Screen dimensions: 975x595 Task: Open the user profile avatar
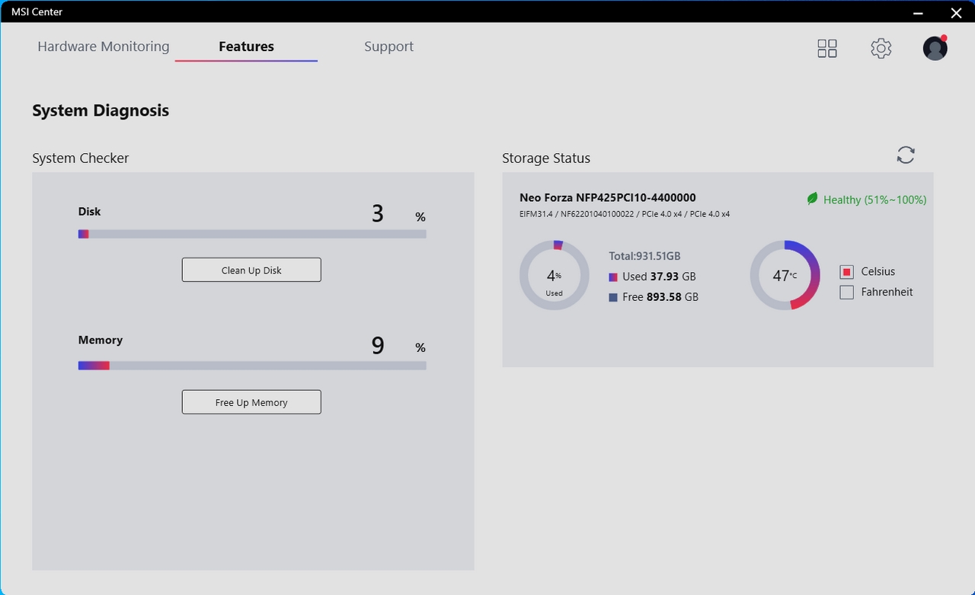coord(935,48)
